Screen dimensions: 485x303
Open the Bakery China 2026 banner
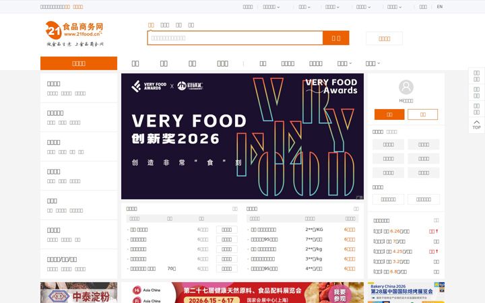406,292
